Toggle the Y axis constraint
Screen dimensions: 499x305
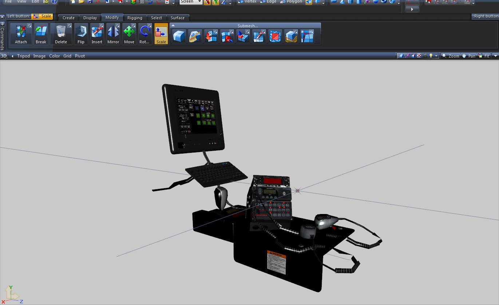click(x=215, y=2)
